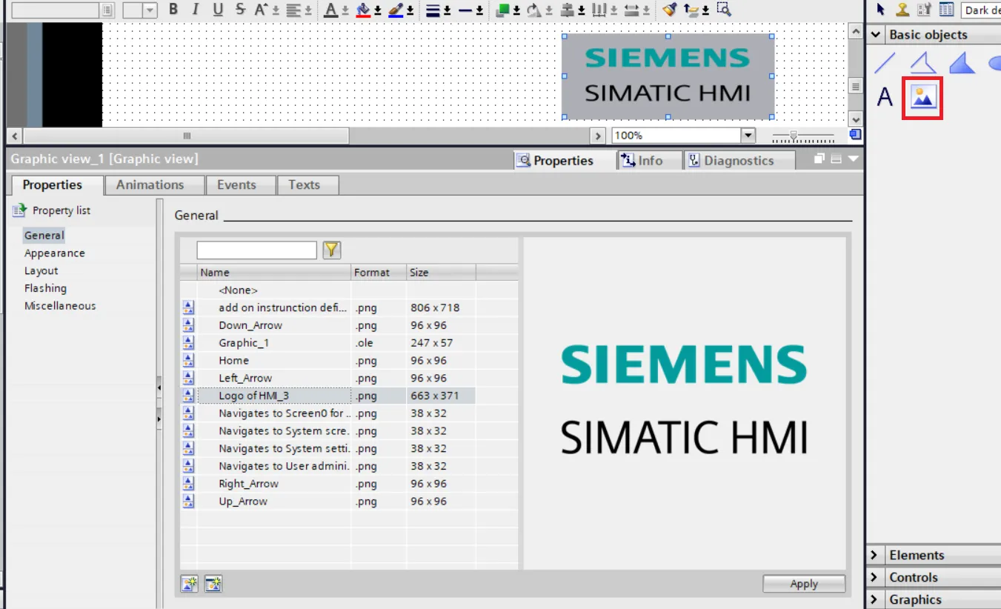This screenshot has width=1001, height=609.
Task: Click the Apply button
Action: 803,584
